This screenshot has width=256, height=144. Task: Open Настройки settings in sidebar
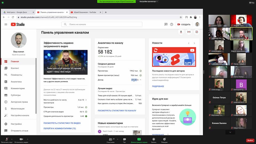(x=18, y=124)
